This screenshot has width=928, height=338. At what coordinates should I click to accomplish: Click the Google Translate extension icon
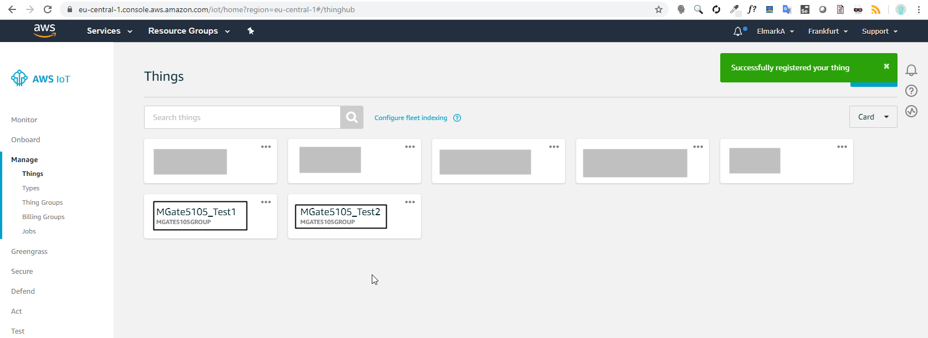click(787, 9)
